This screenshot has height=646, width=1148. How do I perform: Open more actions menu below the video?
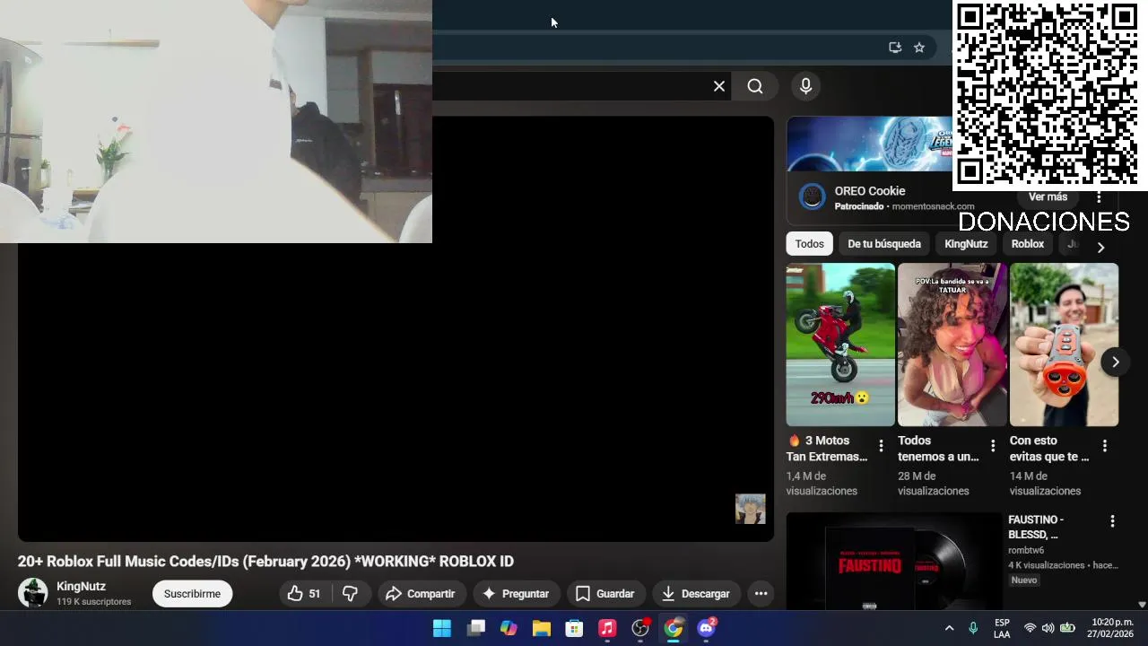point(761,594)
